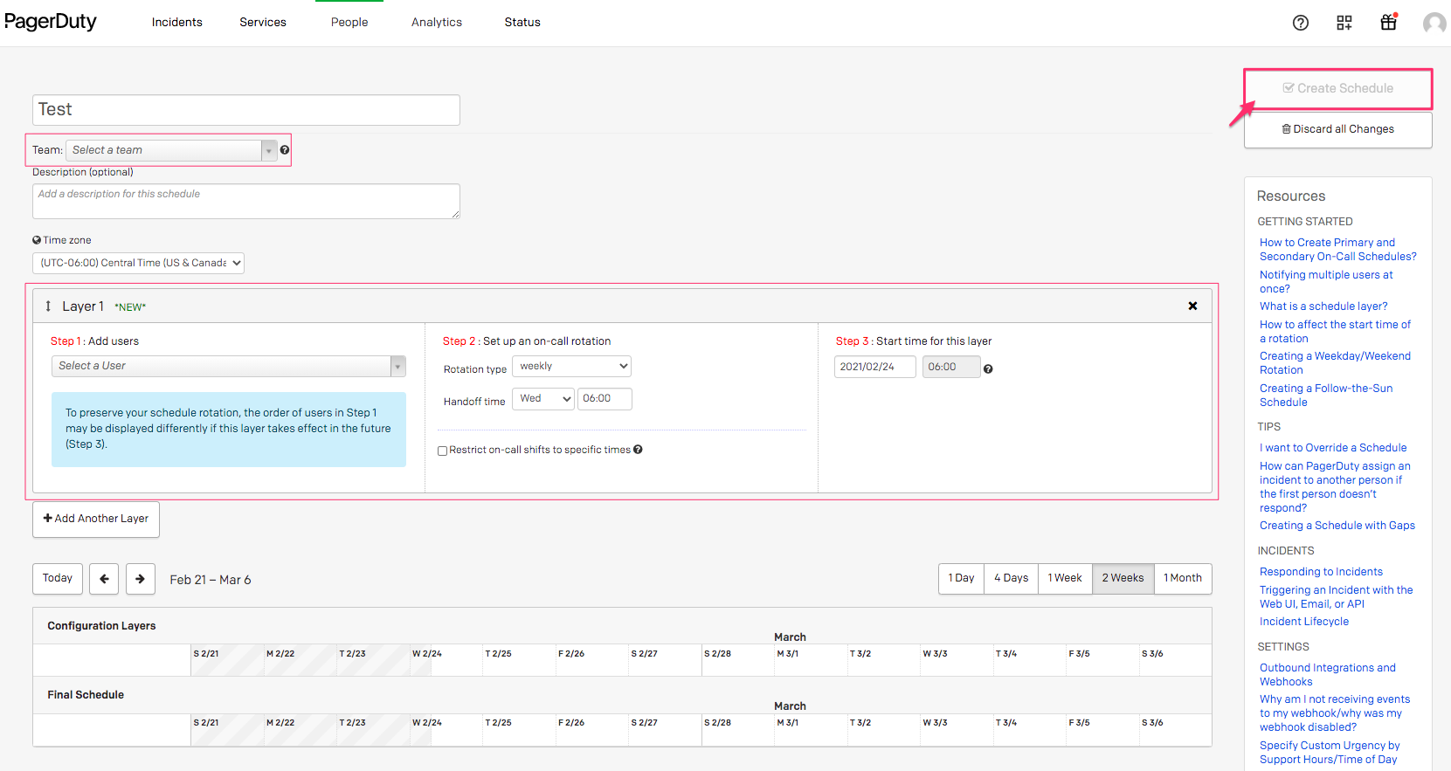1451x771 pixels.
Task: Click the start time help icon
Action: point(988,369)
